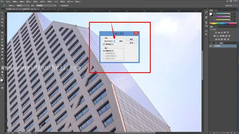This screenshot has width=239, height=134.
Task: Select the History Brush tool
Action: 2,42
